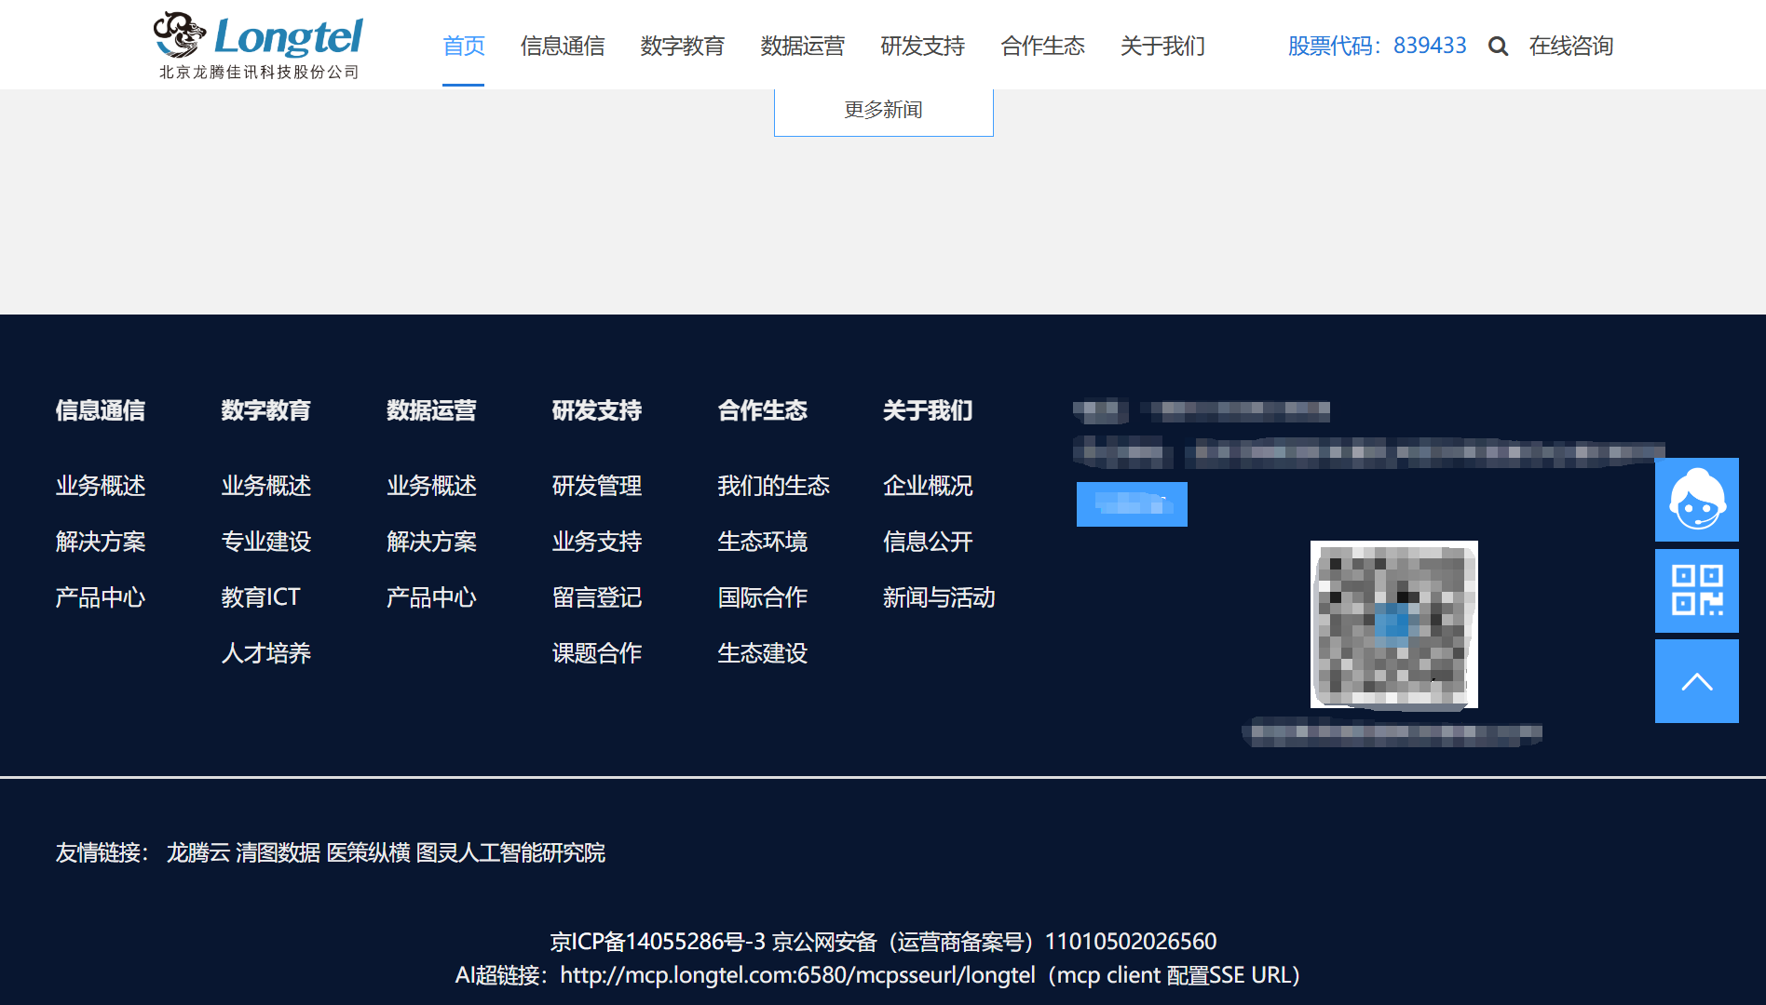Open the 数字教育 top menu
Image resolution: width=1766 pixels, height=1005 pixels.
click(x=683, y=46)
